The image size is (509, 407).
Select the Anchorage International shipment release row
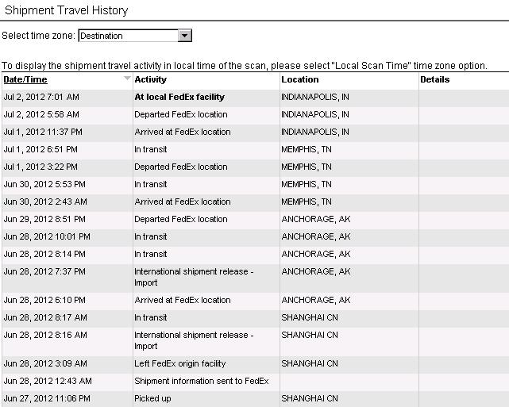[256, 277]
